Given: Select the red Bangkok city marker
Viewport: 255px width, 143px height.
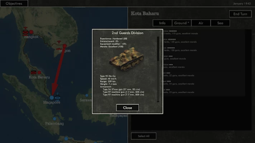Looking at the screenshot, I should (x=31, y=32).
